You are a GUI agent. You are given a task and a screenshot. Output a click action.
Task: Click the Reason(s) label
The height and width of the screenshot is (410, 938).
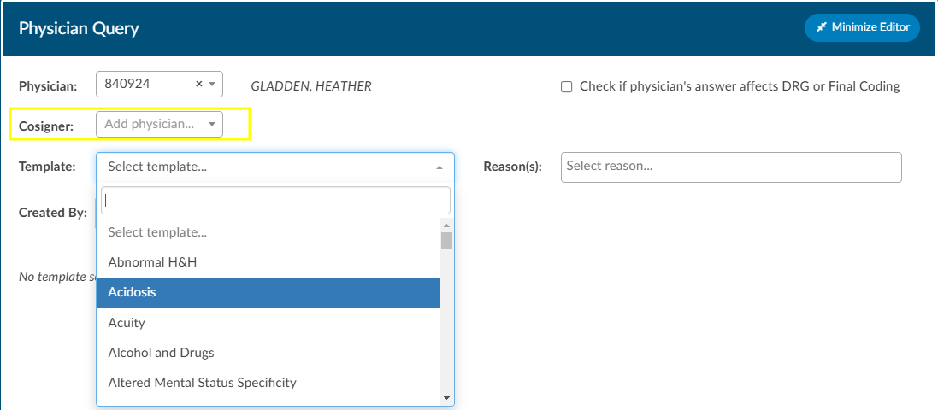click(513, 167)
